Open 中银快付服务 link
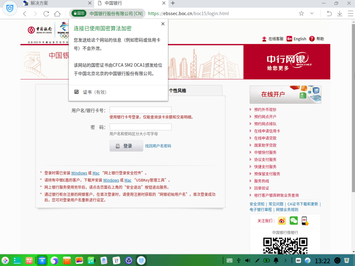355x266 pixels. click(265, 152)
